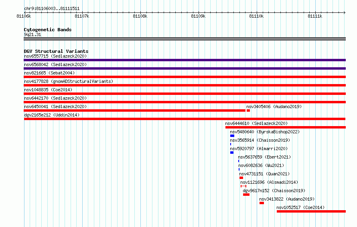Click the chr9:81106003..81111511 coordinate label
Viewport: 357px width, 227px height.
(52, 9)
